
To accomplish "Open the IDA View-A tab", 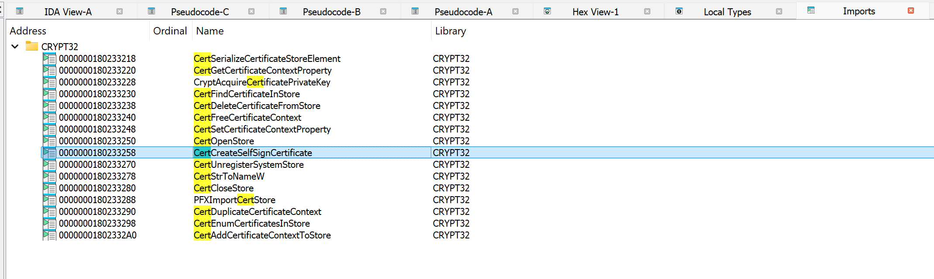I will (68, 12).
